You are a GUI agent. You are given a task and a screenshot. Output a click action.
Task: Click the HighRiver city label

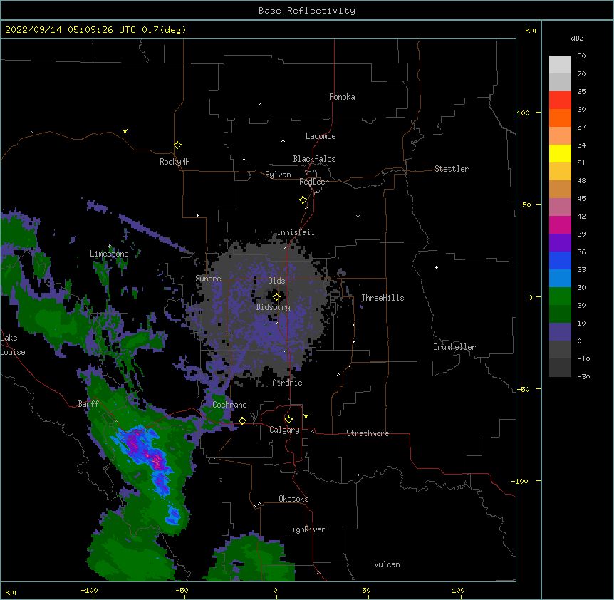[306, 529]
